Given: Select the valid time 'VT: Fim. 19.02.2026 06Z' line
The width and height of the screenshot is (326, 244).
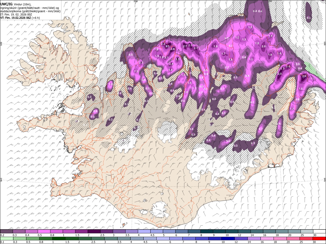Looking at the screenshot, I should 20,18.
